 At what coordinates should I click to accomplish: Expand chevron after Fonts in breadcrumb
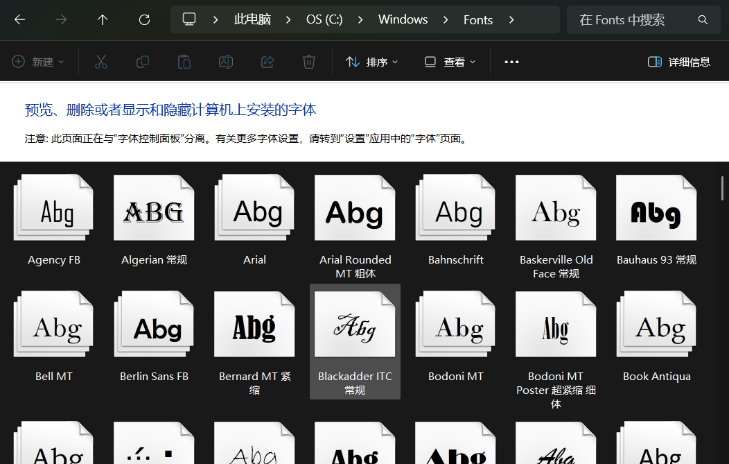pyautogui.click(x=511, y=19)
